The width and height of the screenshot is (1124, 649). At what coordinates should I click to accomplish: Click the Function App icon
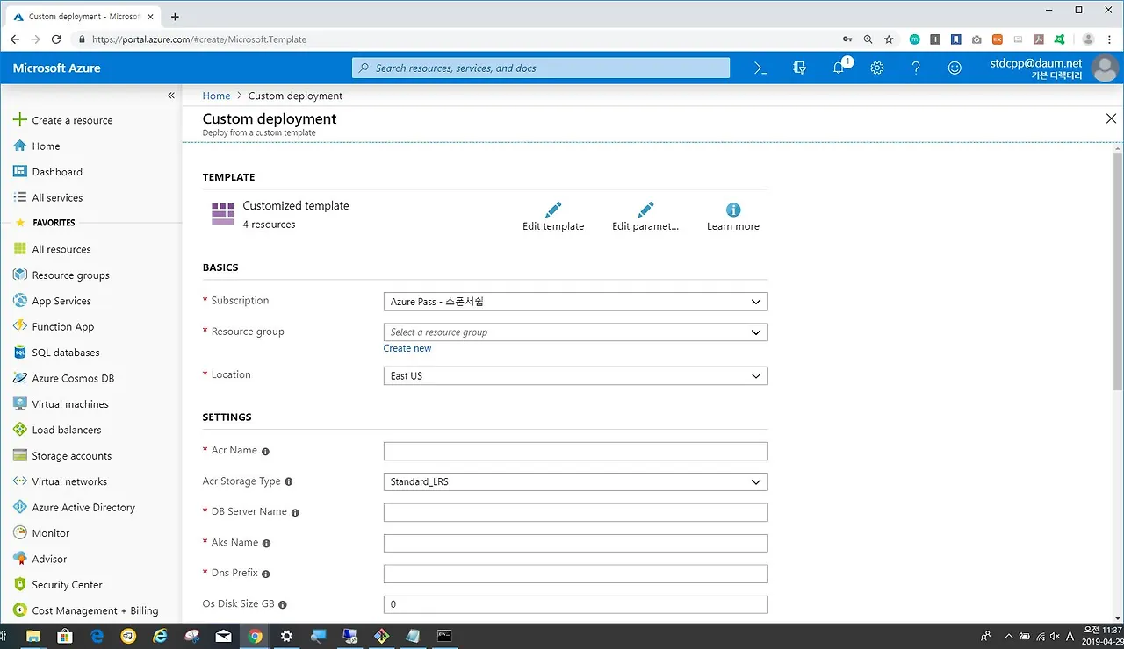click(x=20, y=326)
